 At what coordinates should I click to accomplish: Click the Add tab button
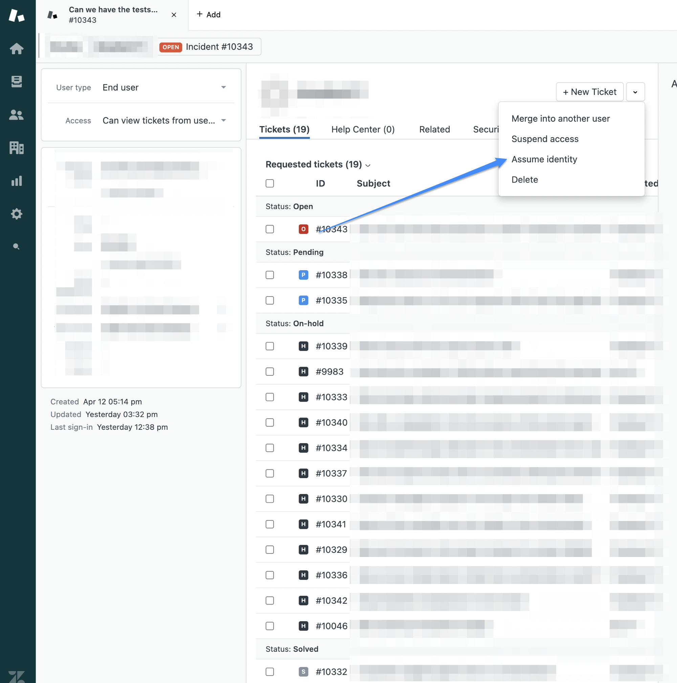pos(209,15)
